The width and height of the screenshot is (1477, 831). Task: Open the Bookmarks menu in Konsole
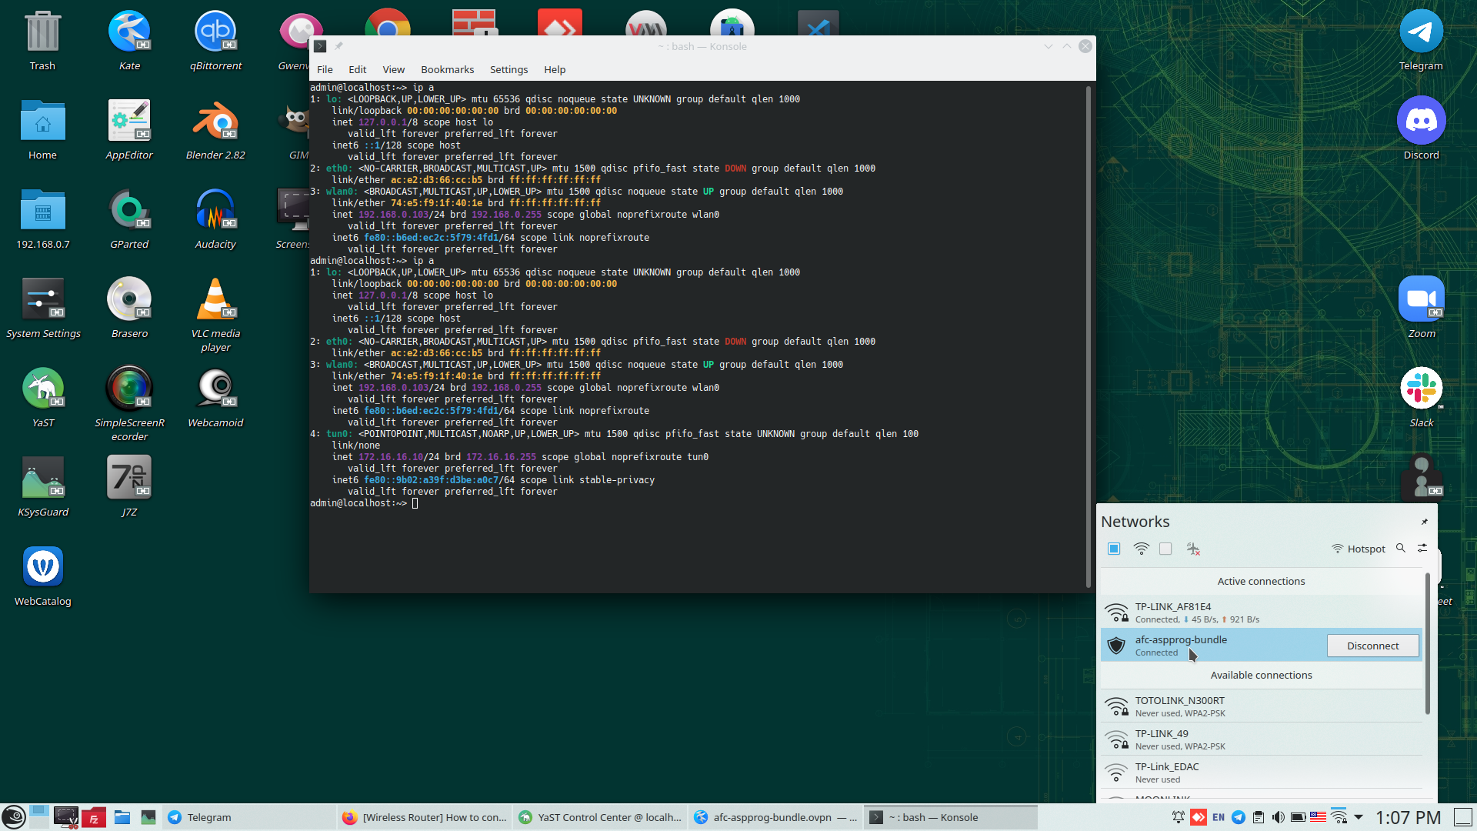(447, 69)
